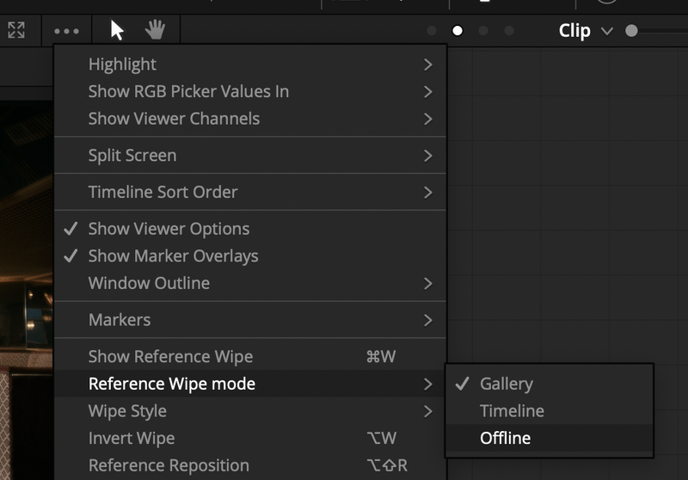This screenshot has height=480, width=688.
Task: Click Invert Wipe menu item
Action: coord(132,439)
